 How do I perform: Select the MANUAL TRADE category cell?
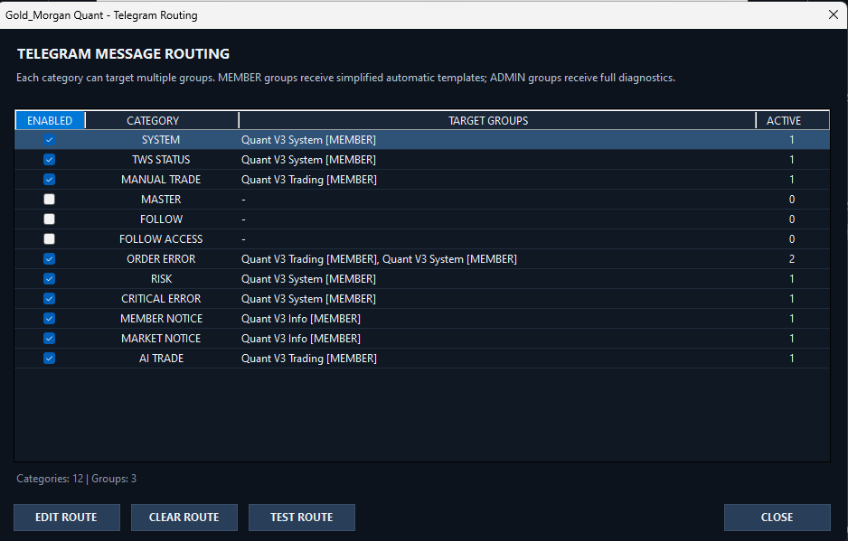(161, 180)
